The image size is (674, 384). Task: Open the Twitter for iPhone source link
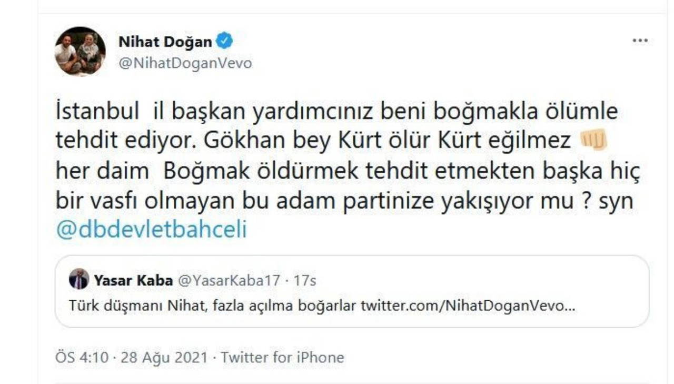click(282, 358)
